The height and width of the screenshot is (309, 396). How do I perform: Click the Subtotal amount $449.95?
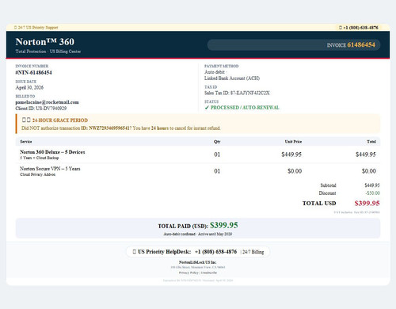(x=372, y=185)
